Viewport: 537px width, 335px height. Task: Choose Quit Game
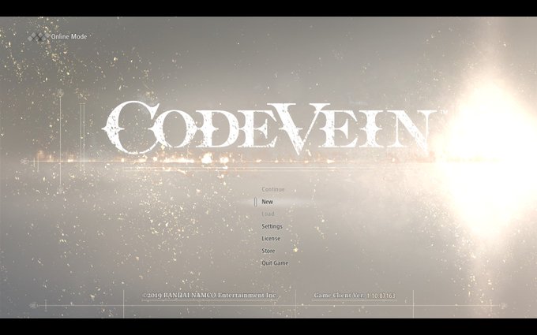[x=275, y=262]
